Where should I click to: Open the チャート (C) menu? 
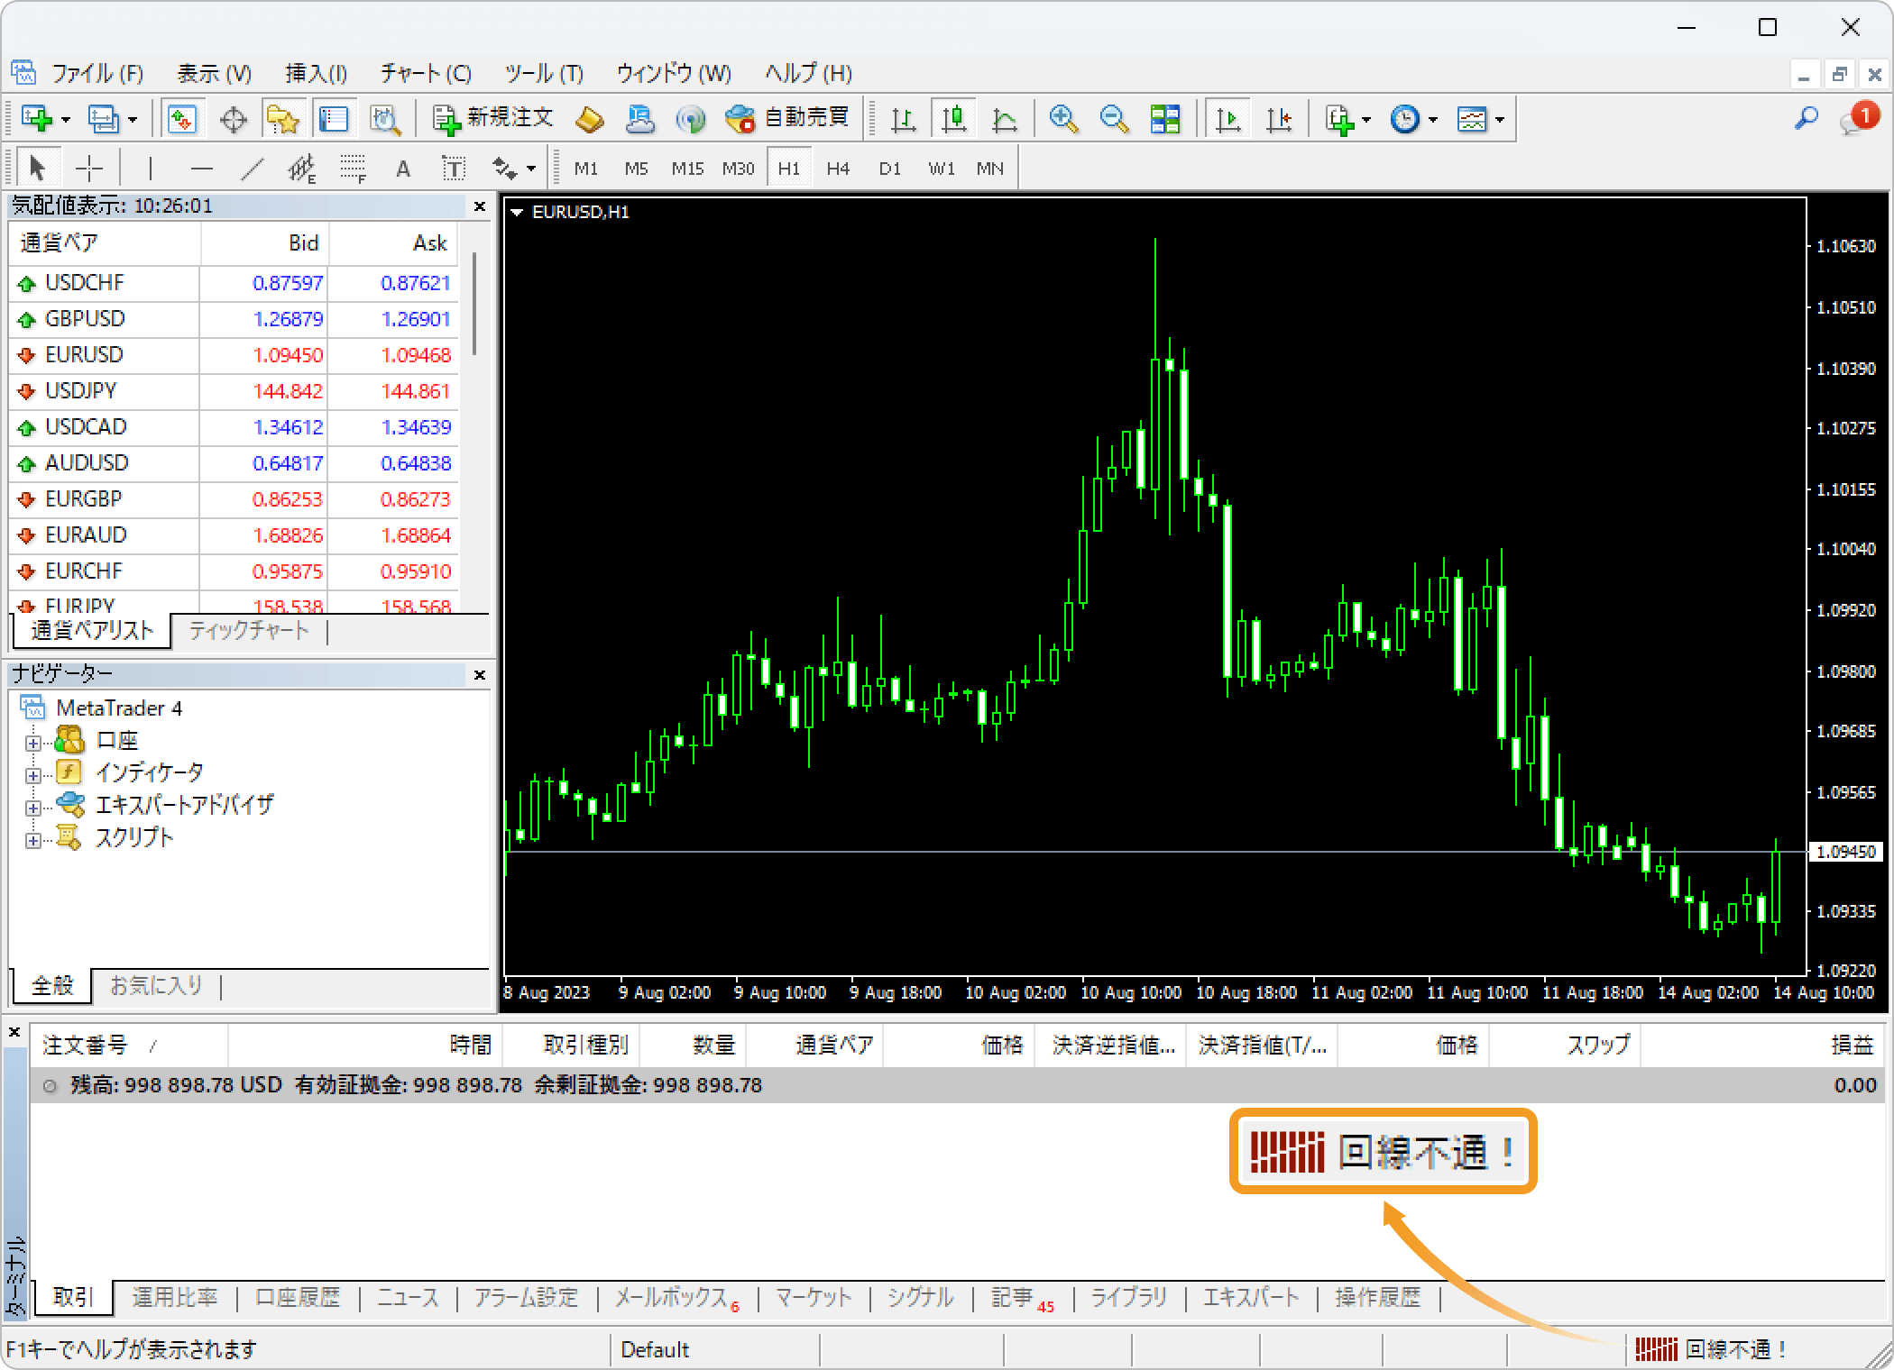(426, 73)
